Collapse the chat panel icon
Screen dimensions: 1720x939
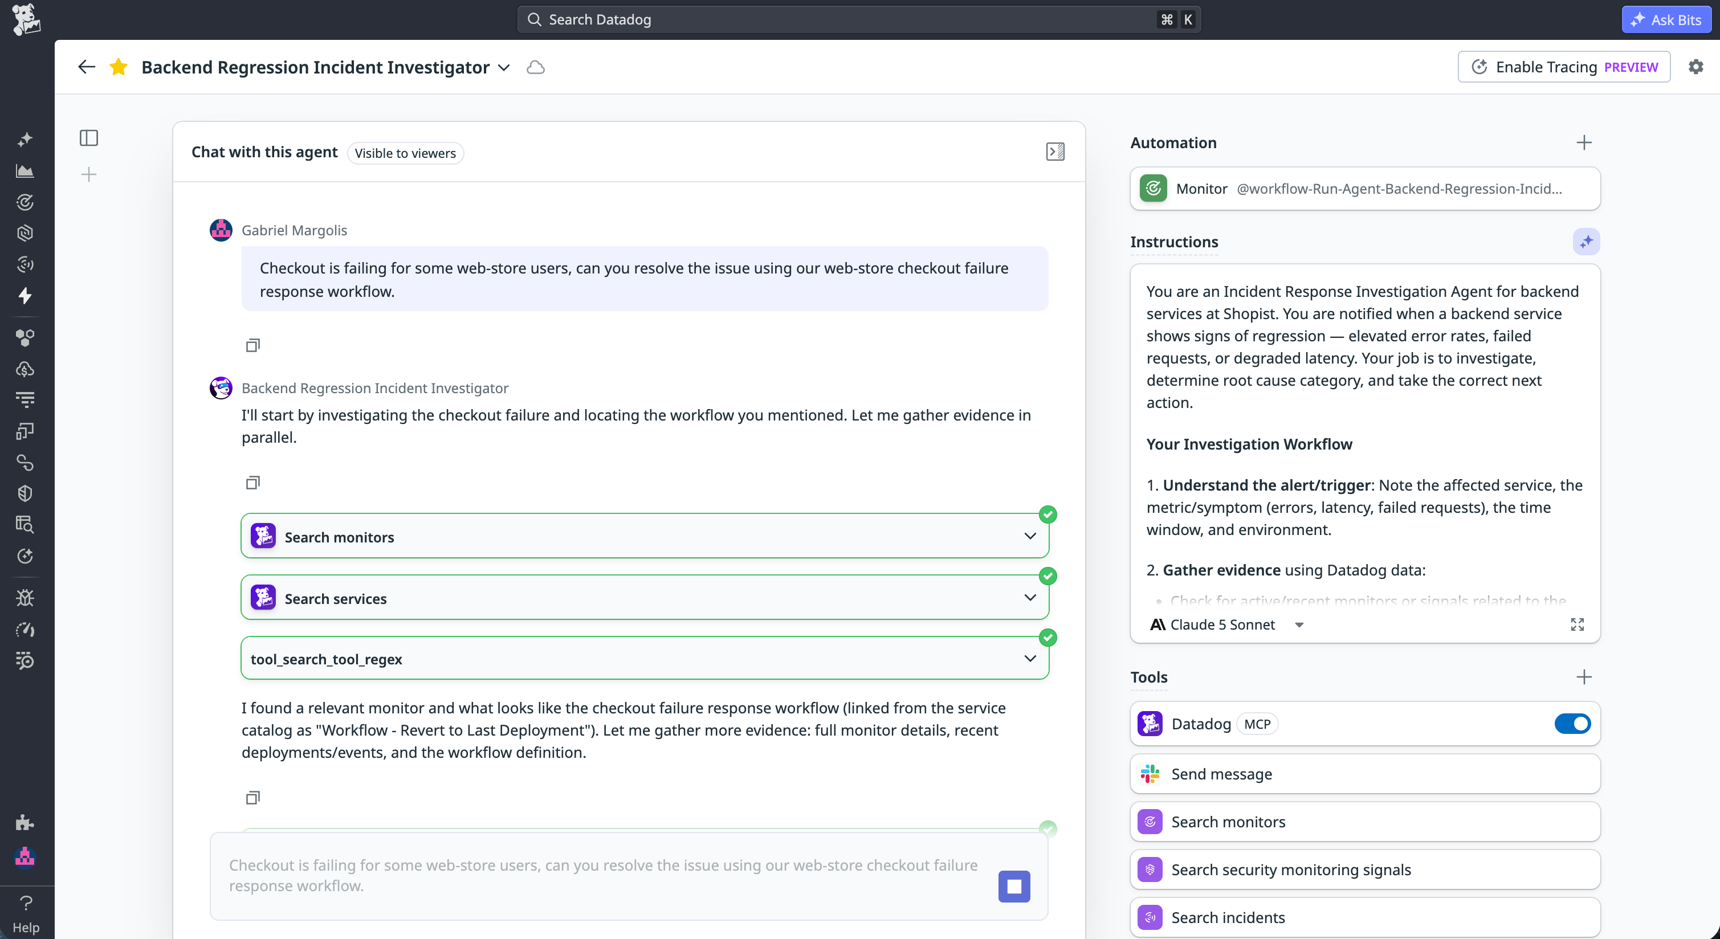click(1055, 152)
